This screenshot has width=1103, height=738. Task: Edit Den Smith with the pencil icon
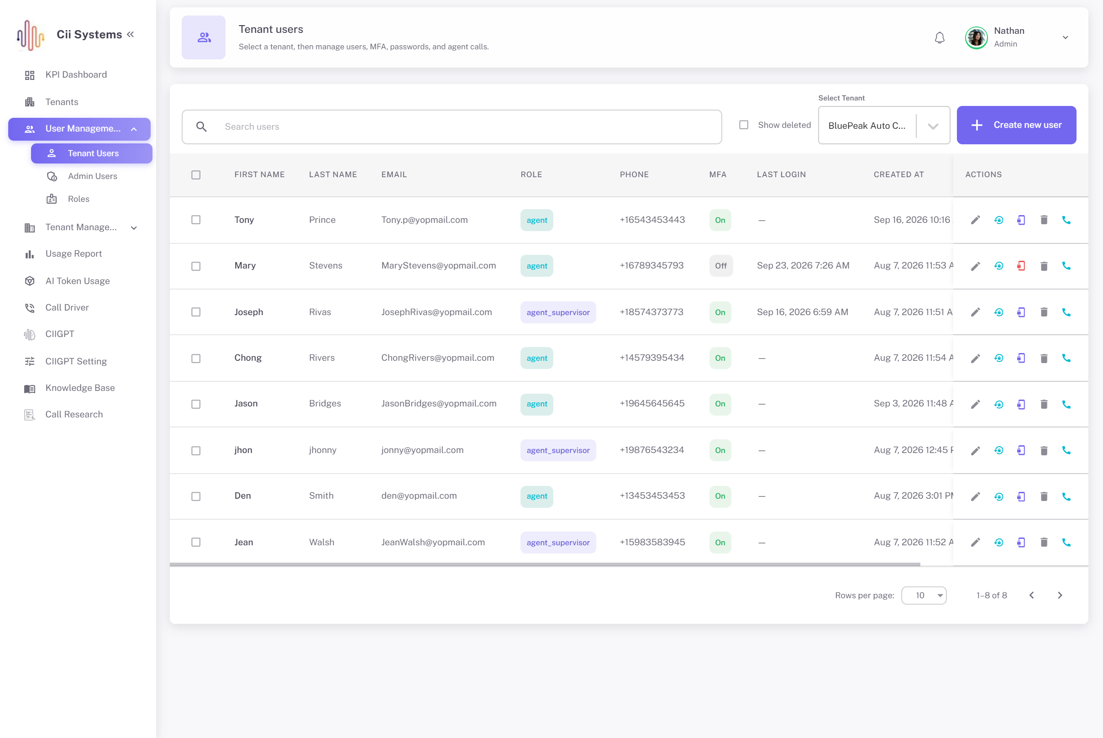pos(976,496)
